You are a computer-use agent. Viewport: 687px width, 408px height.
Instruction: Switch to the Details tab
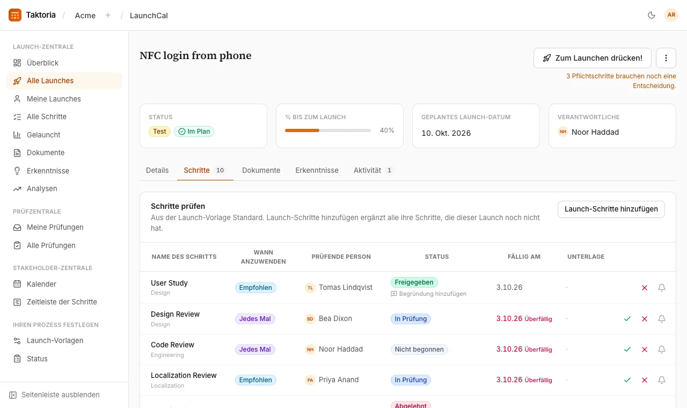(157, 170)
